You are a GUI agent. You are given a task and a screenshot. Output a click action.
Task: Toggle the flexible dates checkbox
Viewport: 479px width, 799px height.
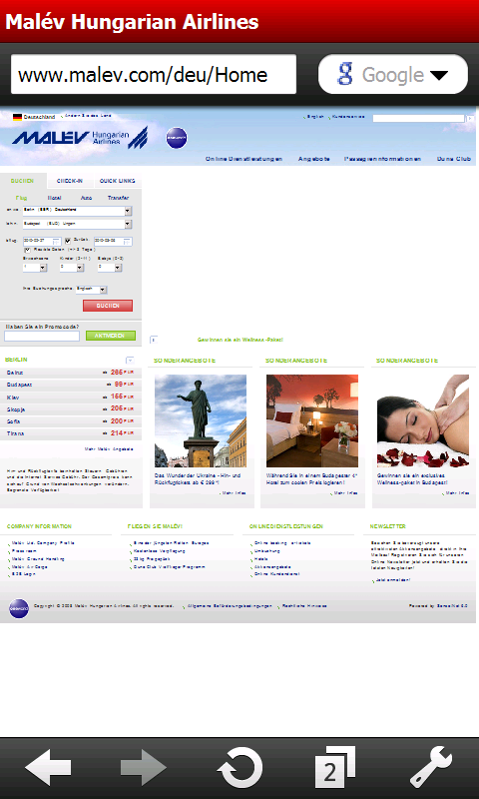pyautogui.click(x=28, y=250)
